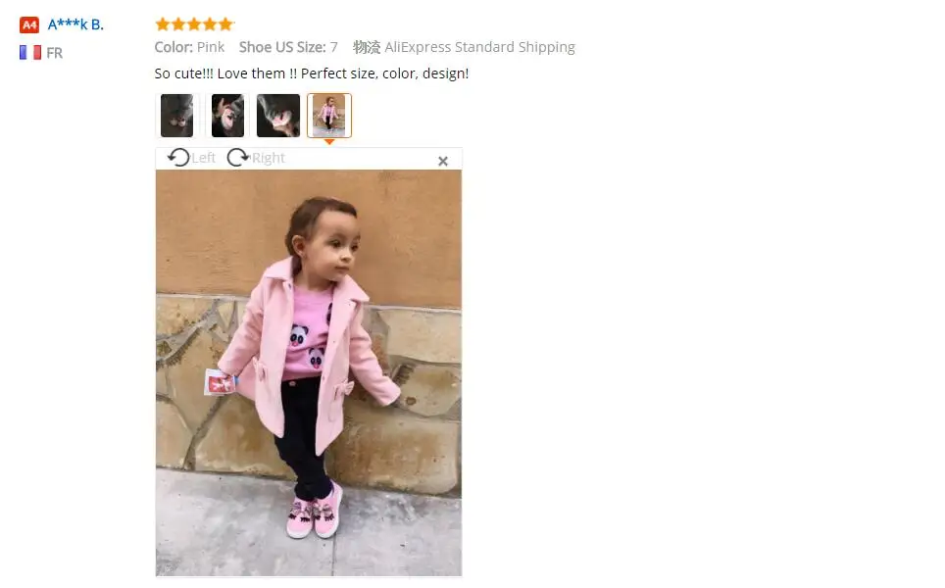Open the second review photo thumbnail
This screenshot has width=945, height=588.
pyautogui.click(x=227, y=115)
